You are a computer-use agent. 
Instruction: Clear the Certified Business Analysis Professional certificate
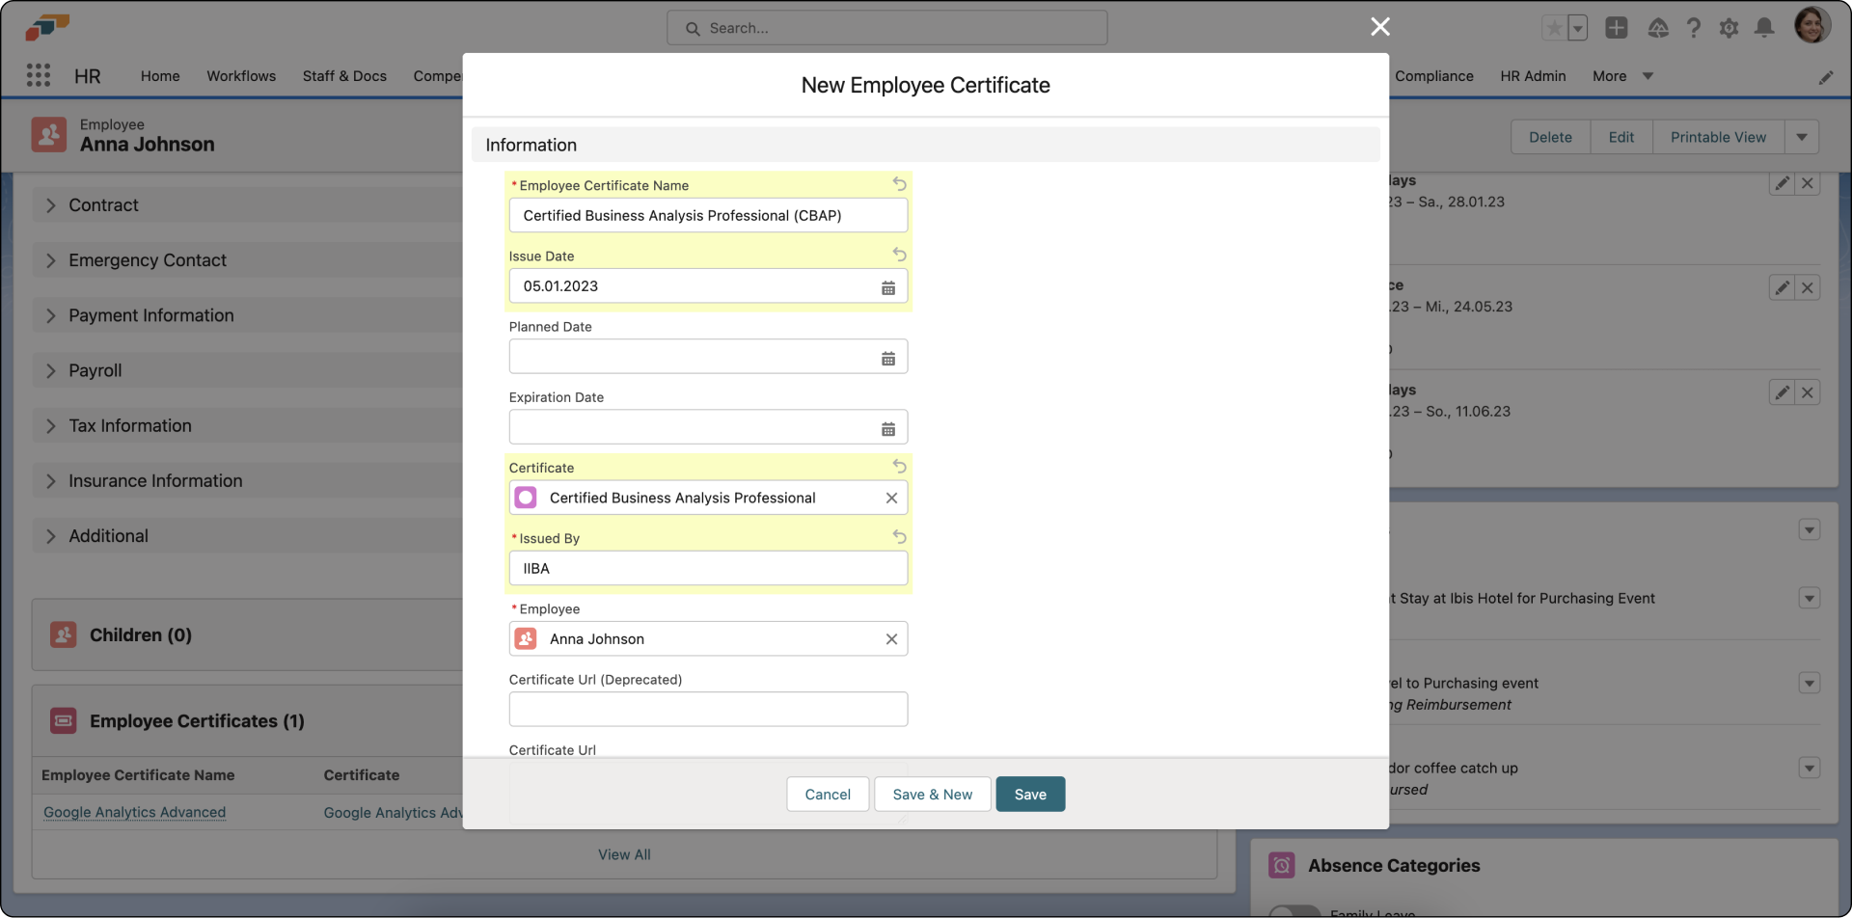890,498
